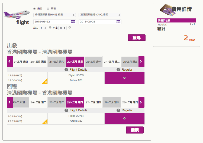This screenshot has width=203, height=143.
Task: Click return Flight Details info icon
Action: pos(66,110)
